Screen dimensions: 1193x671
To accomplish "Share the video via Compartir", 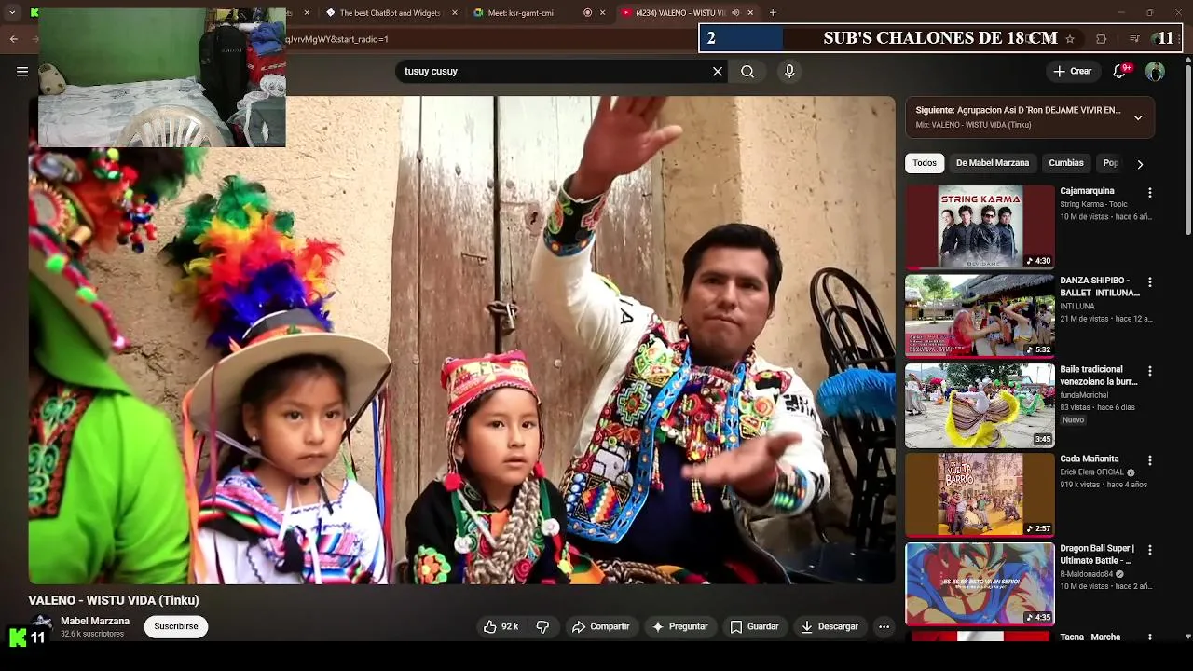I will (601, 627).
